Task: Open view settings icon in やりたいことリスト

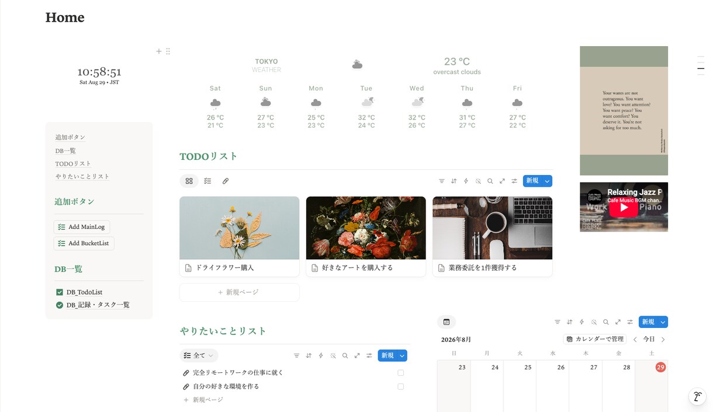Action: coord(369,355)
